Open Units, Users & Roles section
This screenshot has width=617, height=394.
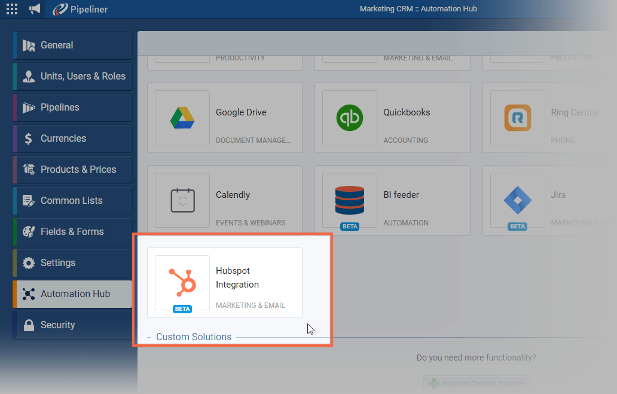(72, 77)
